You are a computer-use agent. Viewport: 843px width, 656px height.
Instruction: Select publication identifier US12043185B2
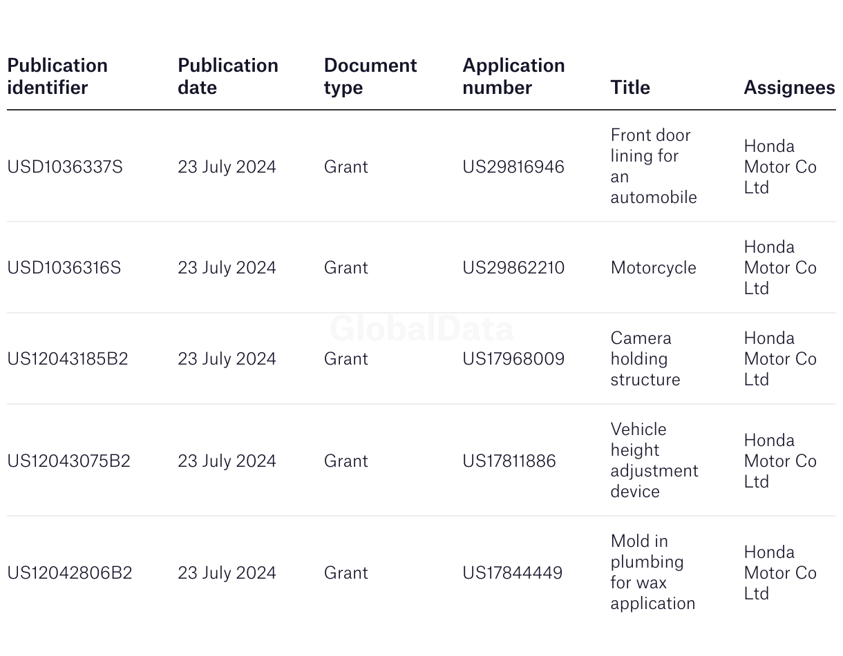click(68, 359)
